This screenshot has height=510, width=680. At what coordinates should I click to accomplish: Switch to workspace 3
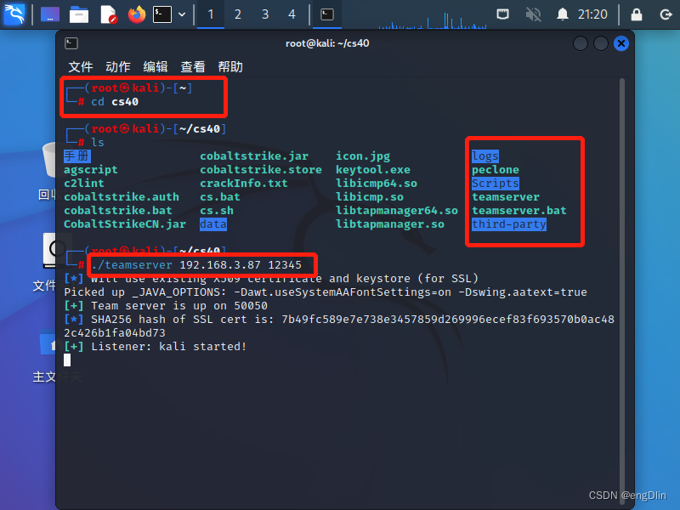pos(265,14)
